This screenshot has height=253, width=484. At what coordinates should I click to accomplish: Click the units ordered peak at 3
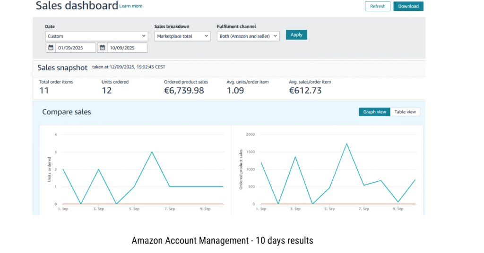[x=152, y=152]
